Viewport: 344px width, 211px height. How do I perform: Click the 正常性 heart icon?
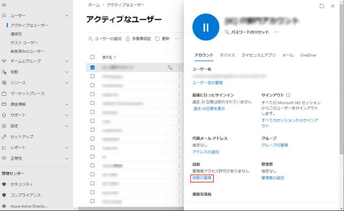(x=4, y=158)
